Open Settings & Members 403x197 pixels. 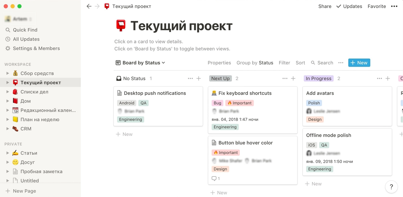click(36, 48)
